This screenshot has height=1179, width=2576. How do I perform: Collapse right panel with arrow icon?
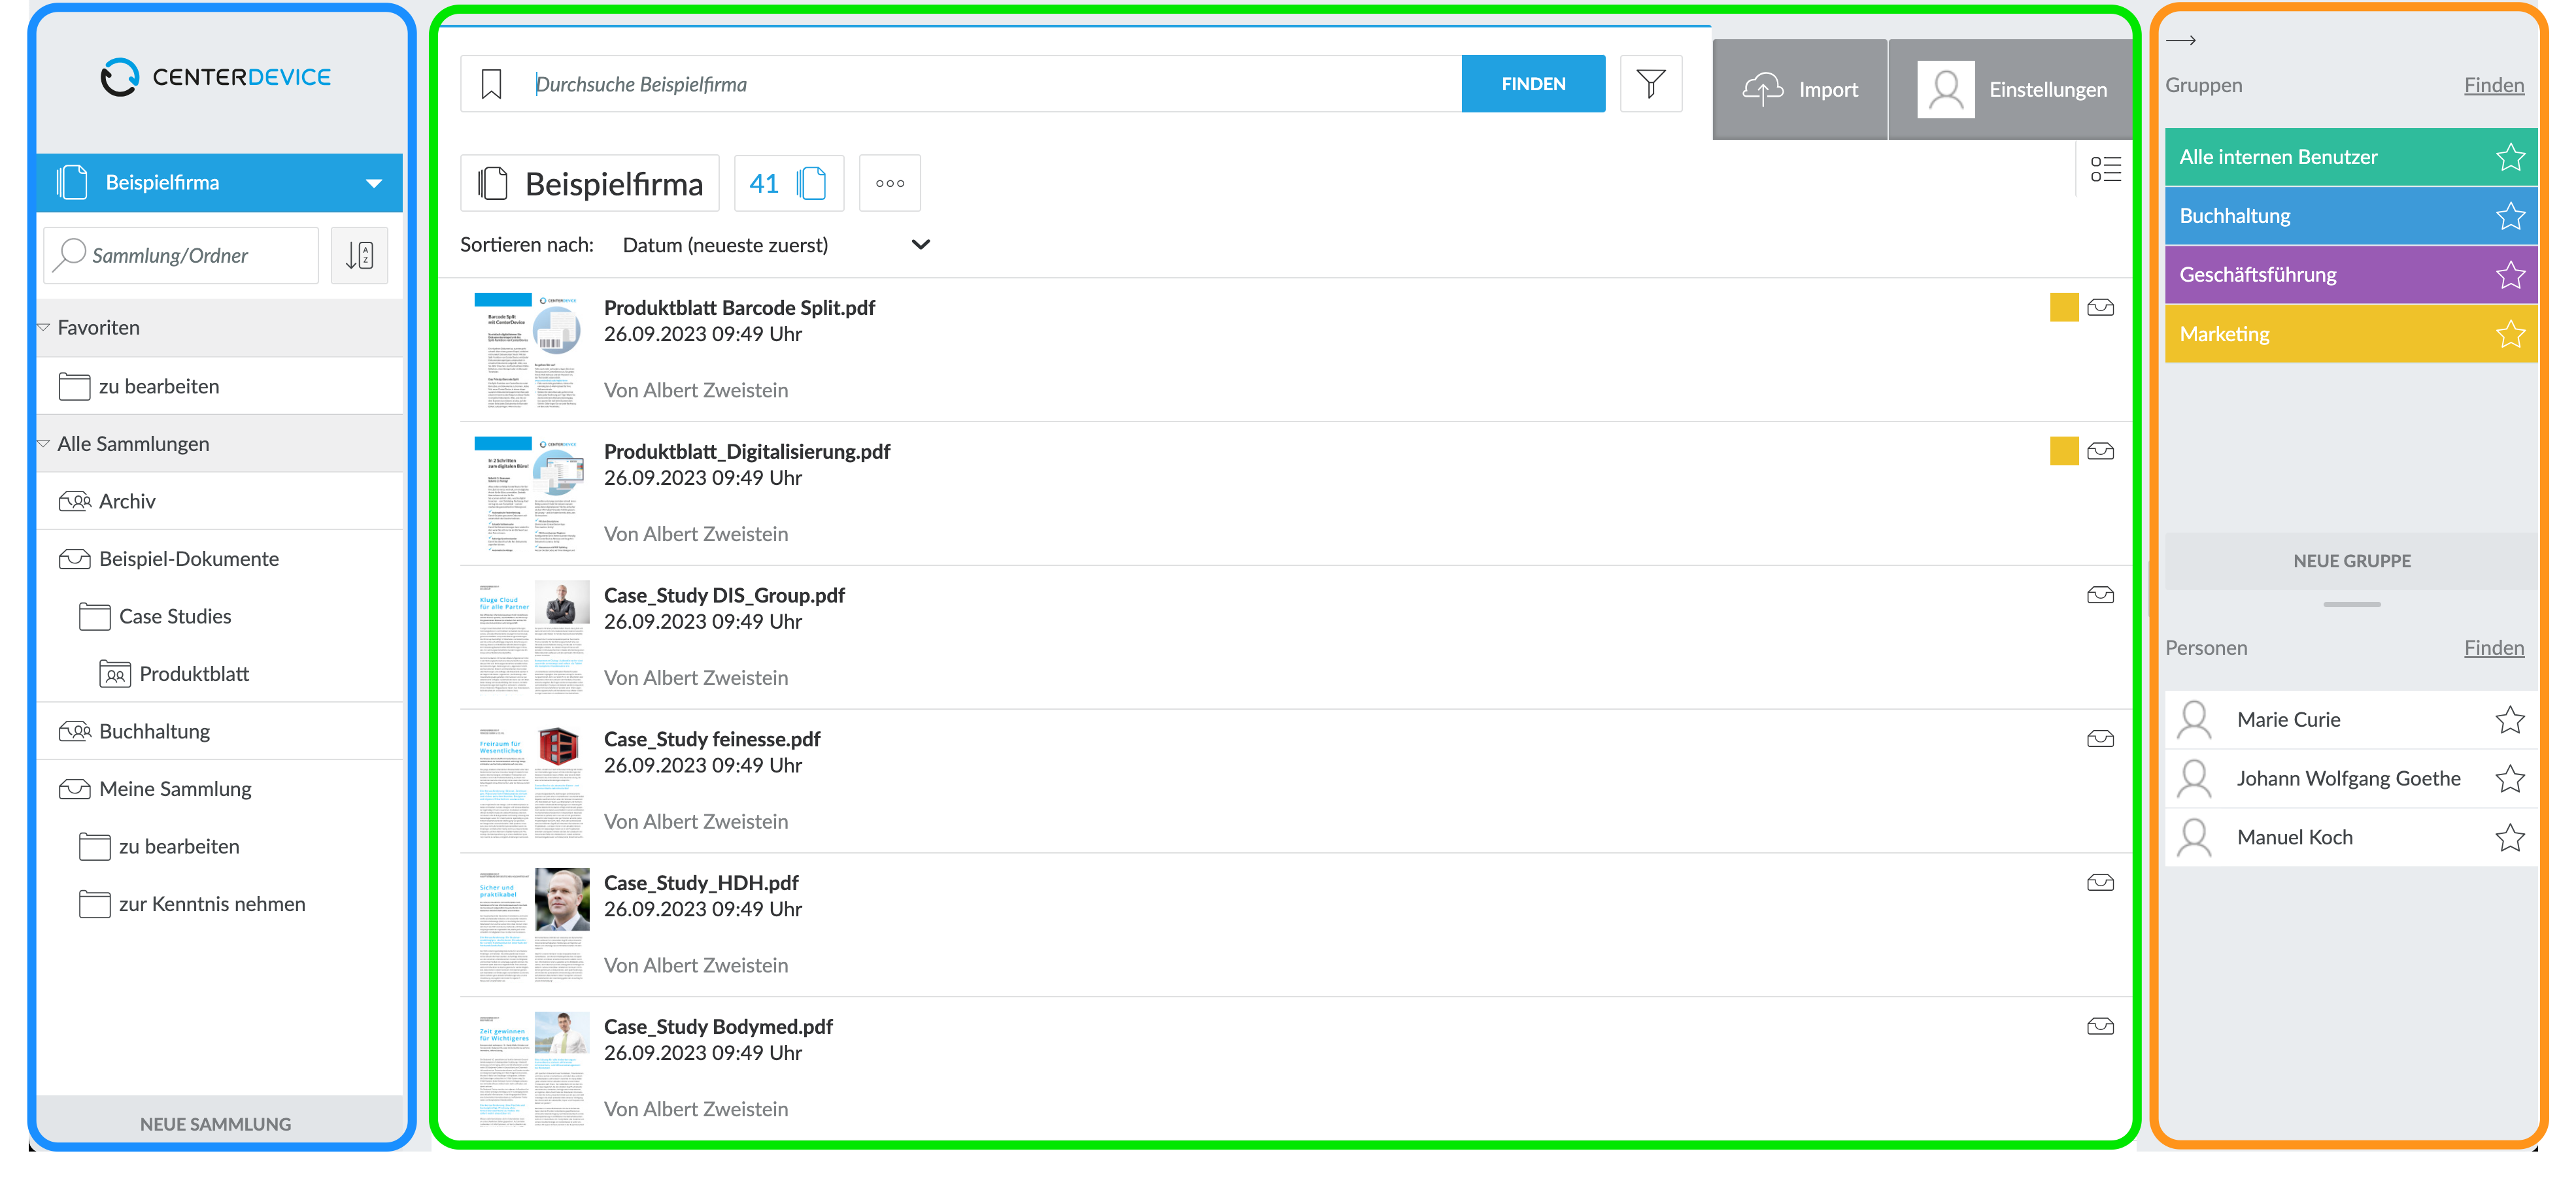pyautogui.click(x=2180, y=40)
